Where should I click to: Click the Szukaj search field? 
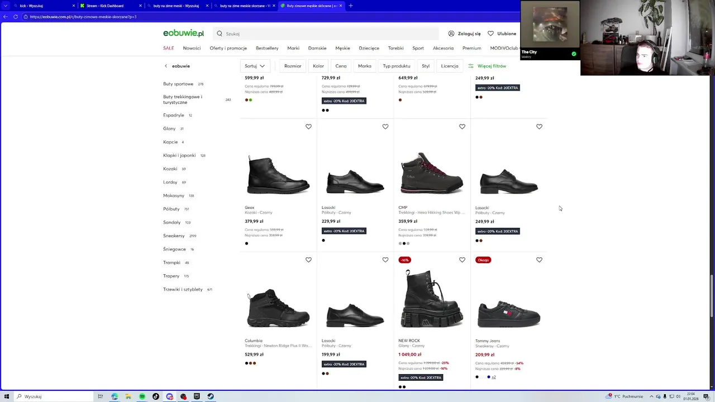pos(326,33)
